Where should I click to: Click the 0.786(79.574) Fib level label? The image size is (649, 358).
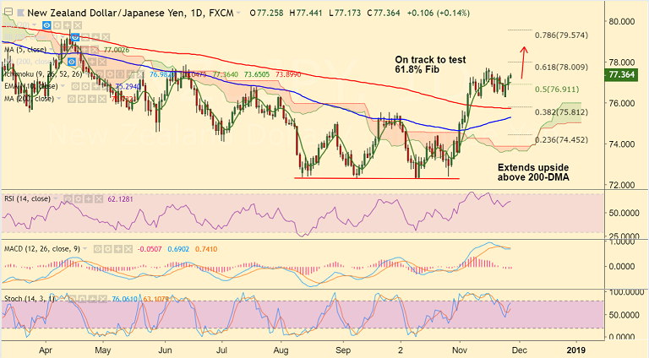pyautogui.click(x=561, y=35)
